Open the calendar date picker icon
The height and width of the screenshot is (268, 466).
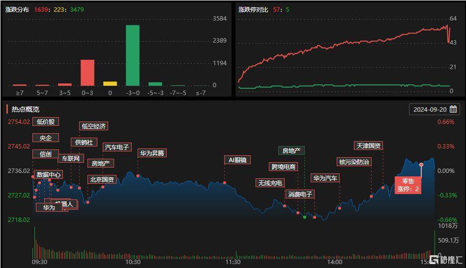tap(453, 109)
